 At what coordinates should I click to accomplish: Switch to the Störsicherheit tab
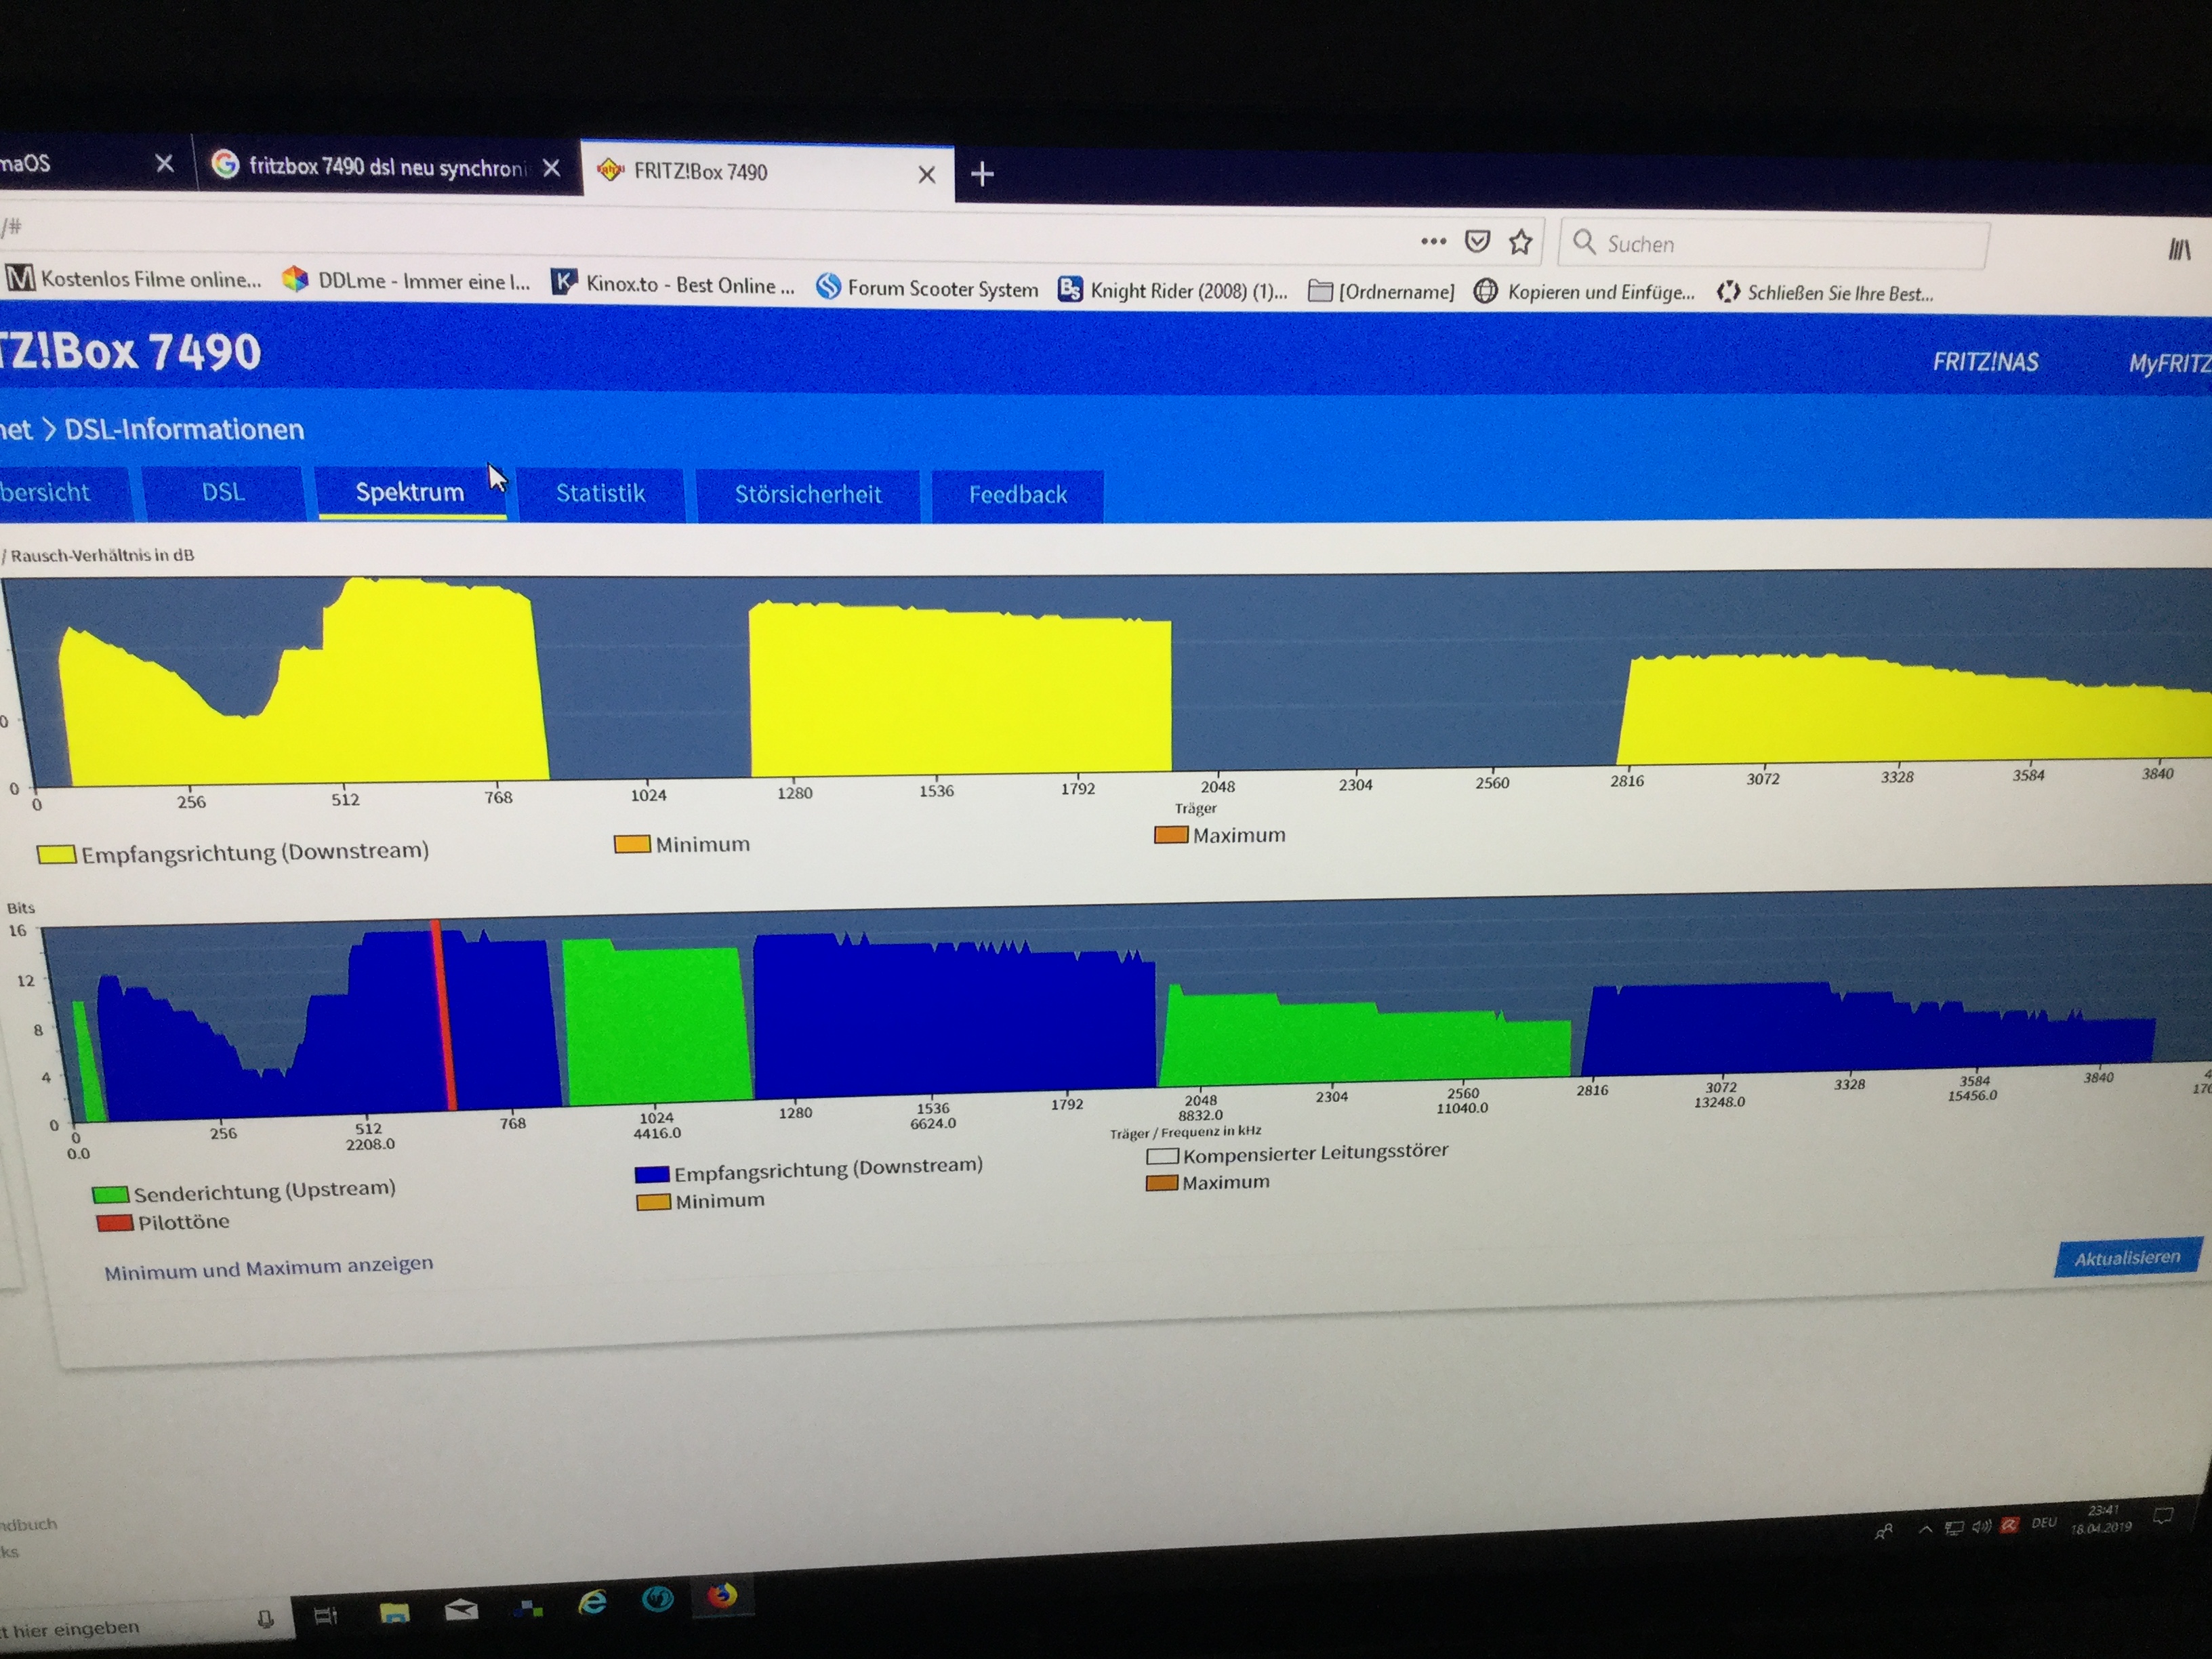click(x=807, y=494)
